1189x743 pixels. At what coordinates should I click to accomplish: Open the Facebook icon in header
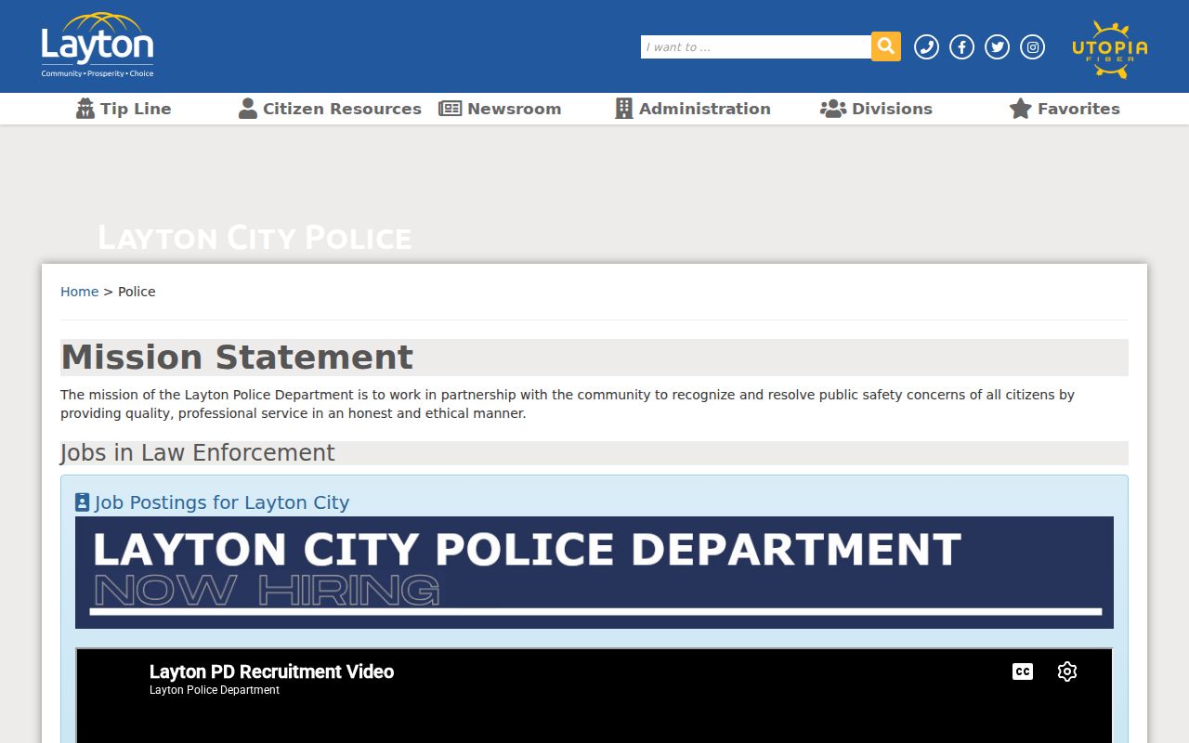(961, 47)
